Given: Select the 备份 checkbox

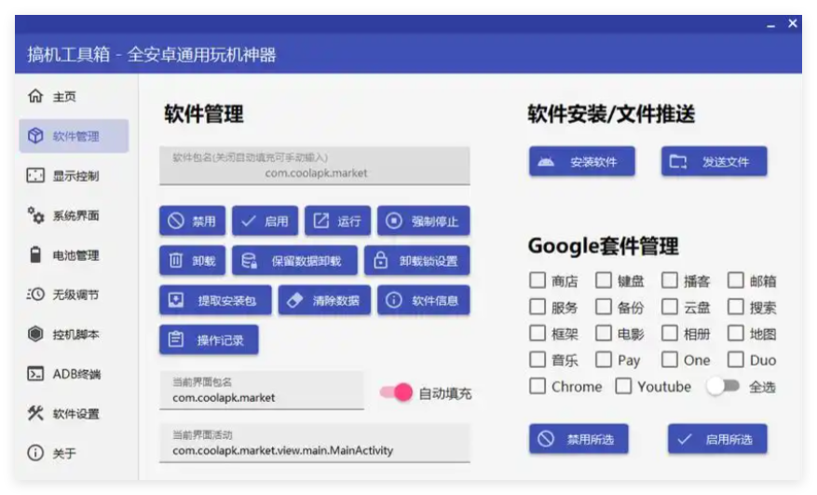Looking at the screenshot, I should click(x=604, y=307).
